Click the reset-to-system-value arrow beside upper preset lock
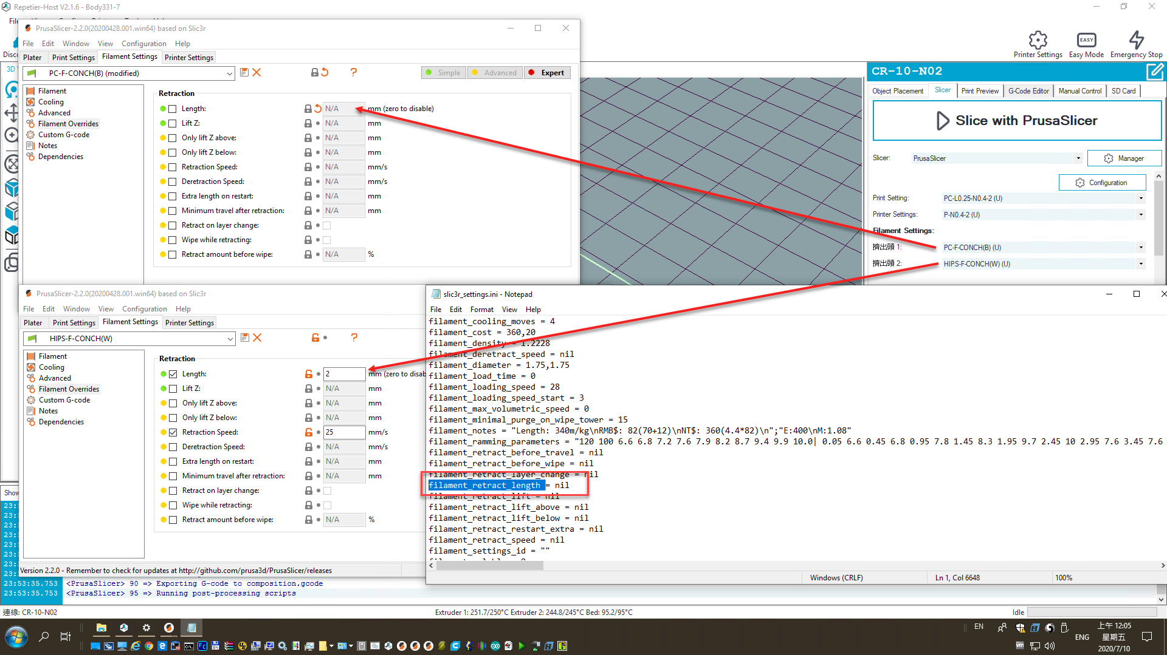The image size is (1167, 655). tap(325, 72)
